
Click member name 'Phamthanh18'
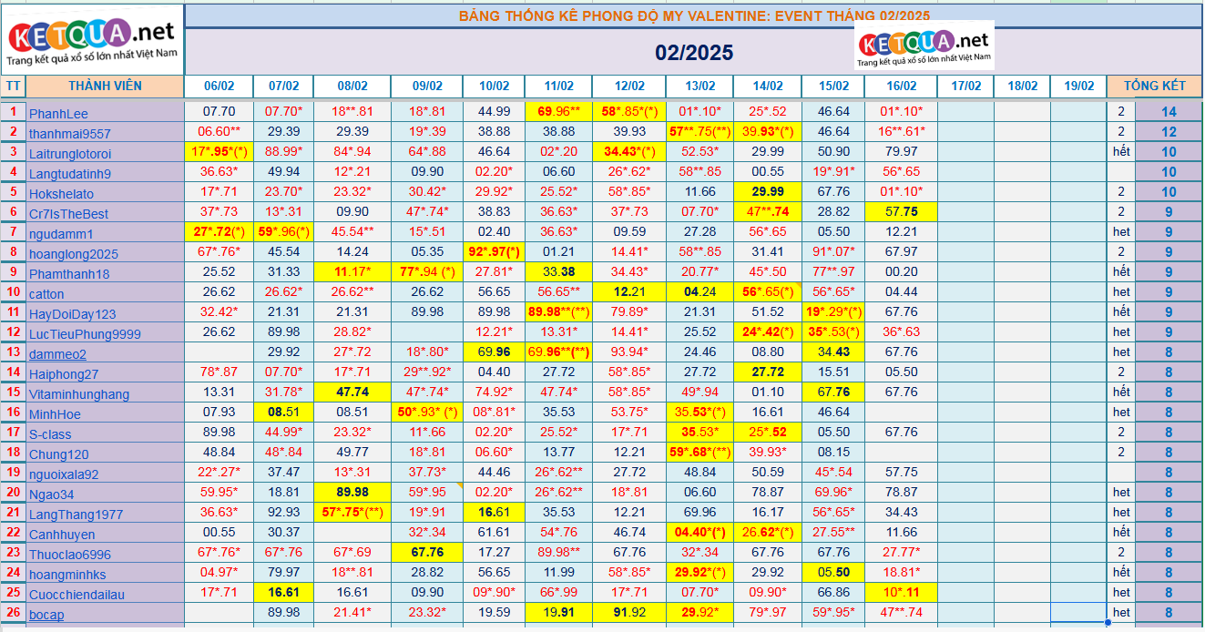[x=69, y=274]
